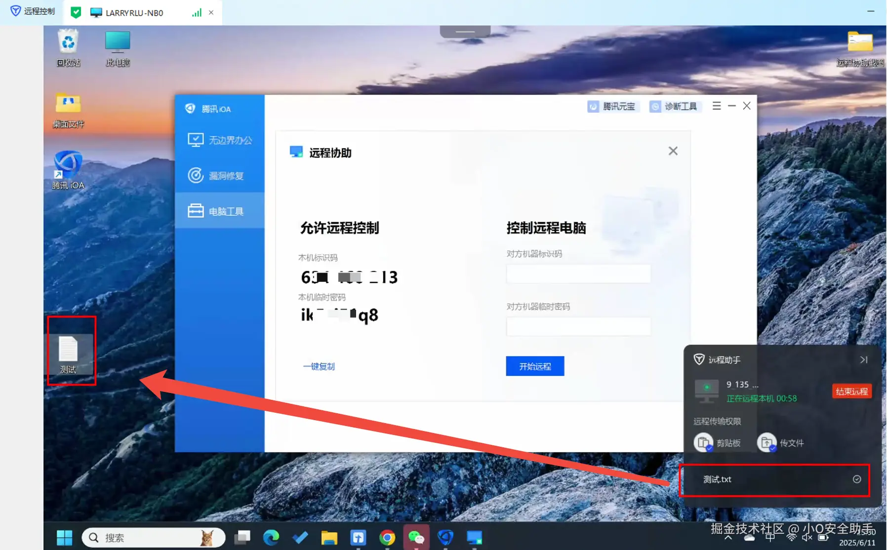Image resolution: width=888 pixels, height=550 pixels.
Task: Open 漏洞修复 in the iOA sidebar
Action: (220, 175)
